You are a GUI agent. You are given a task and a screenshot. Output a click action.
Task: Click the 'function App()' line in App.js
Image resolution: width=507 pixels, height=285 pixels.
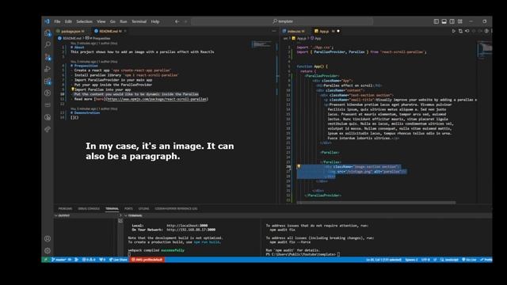click(312, 66)
